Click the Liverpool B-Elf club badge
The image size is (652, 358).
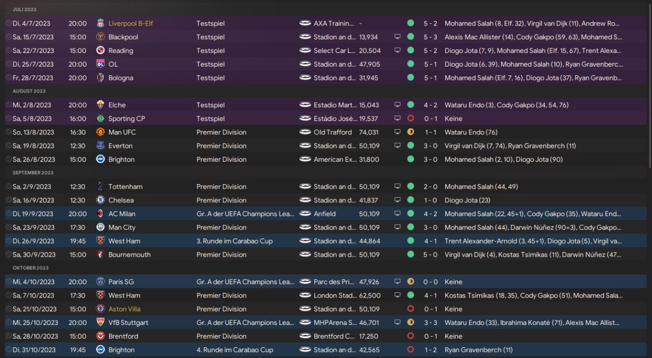click(x=100, y=23)
